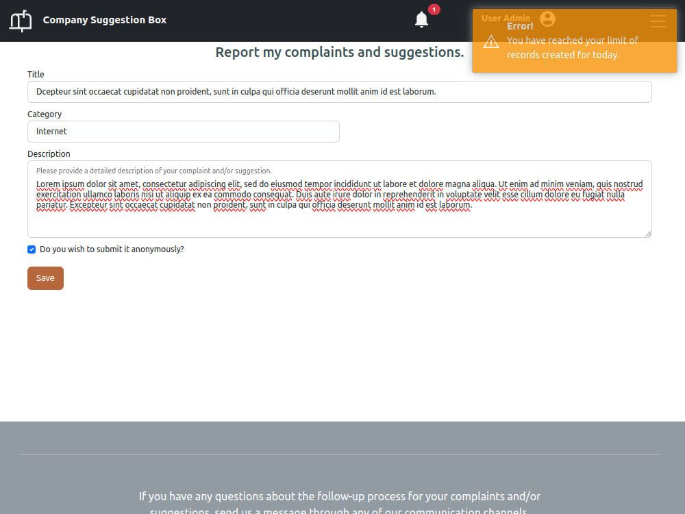Click the 'Report my complaints and suggestions.' heading

(x=340, y=52)
